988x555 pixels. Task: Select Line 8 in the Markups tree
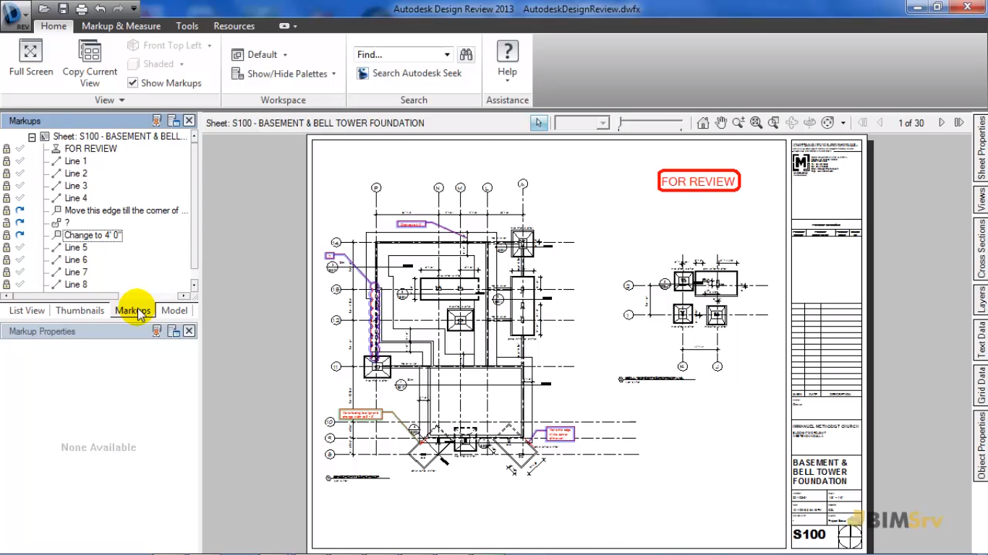76,284
